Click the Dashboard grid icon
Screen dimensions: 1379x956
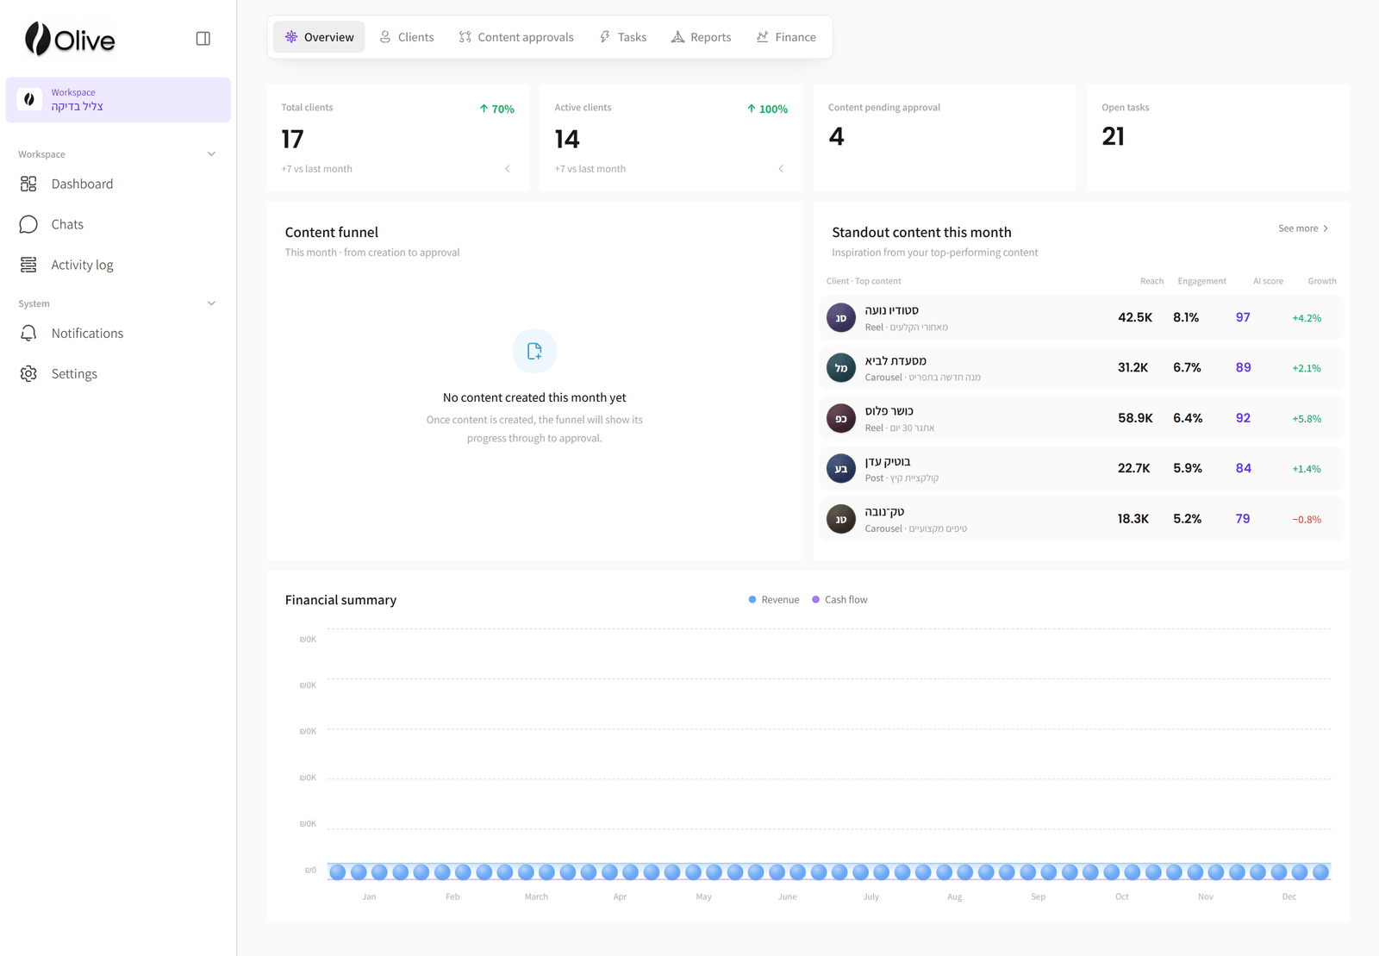[28, 184]
